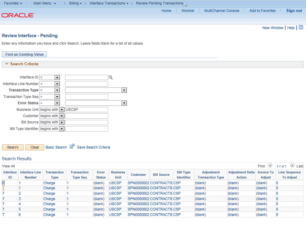The width and height of the screenshot is (306, 230).
Task: Click the previous results arrow icon
Action: (x=270, y=165)
